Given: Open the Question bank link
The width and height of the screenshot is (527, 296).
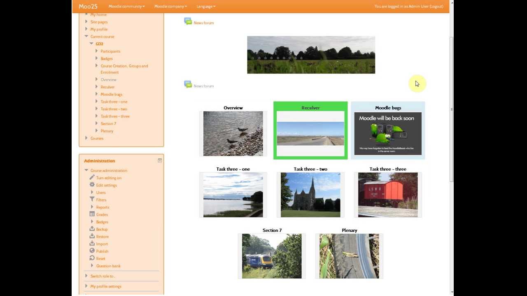Looking at the screenshot, I should tap(108, 266).
